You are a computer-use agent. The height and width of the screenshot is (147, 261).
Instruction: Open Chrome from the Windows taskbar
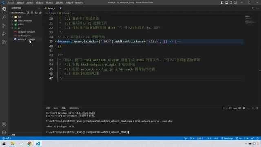[29, 143]
